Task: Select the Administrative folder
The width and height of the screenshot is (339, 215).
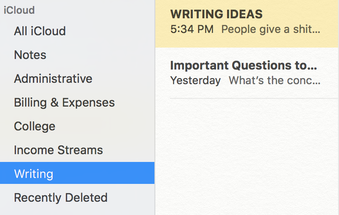Action: click(x=77, y=79)
